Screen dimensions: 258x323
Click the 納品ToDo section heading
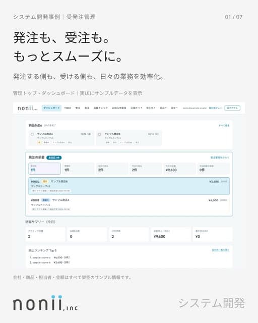35,125
